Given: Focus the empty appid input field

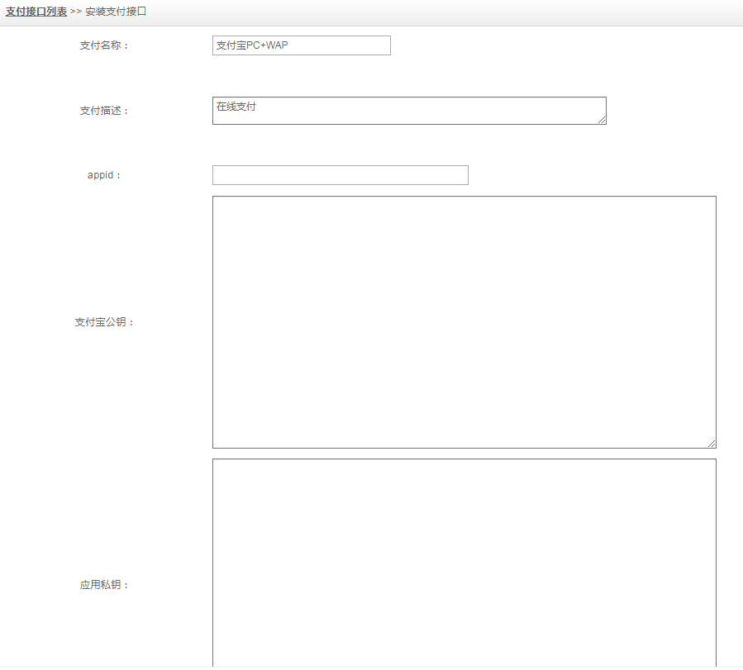Looking at the screenshot, I should tap(340, 175).
